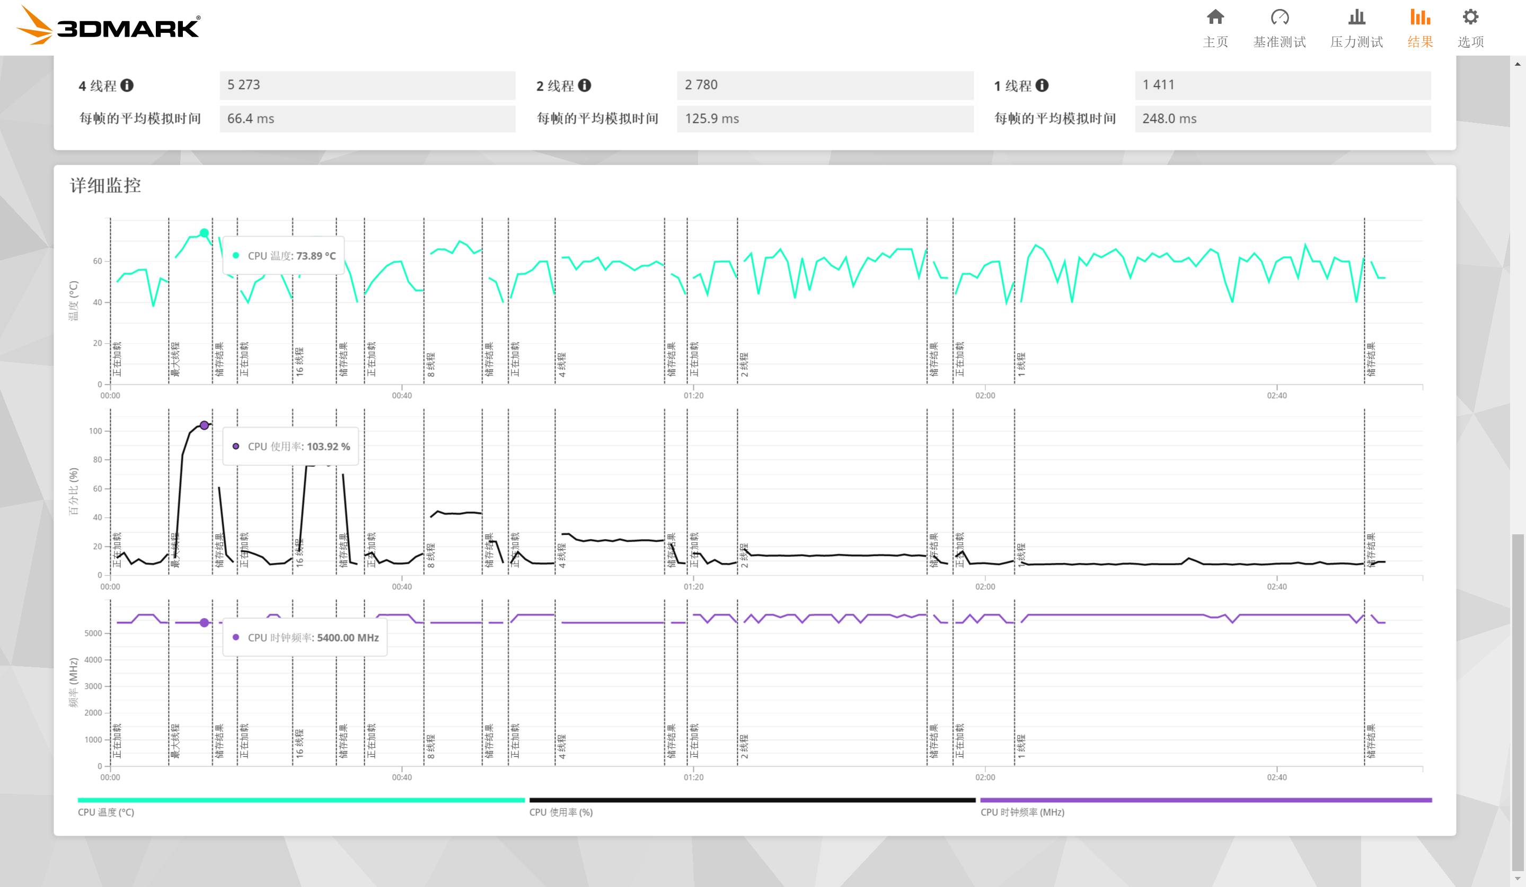Open 选项 via the settings gear icon
Image resolution: width=1526 pixels, height=887 pixels.
(1471, 18)
